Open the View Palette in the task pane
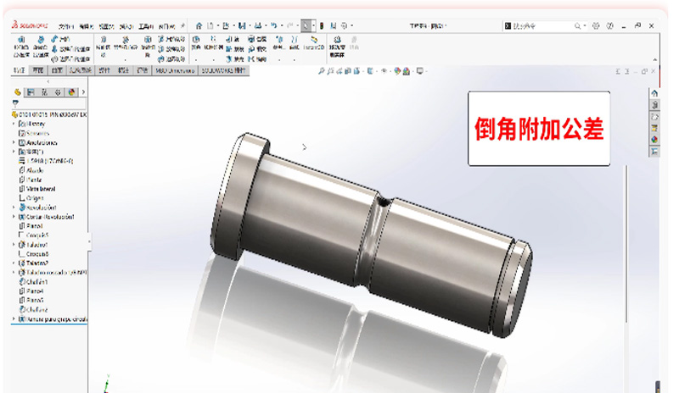Image resolution: width=679 pixels, height=393 pixels. [654, 128]
